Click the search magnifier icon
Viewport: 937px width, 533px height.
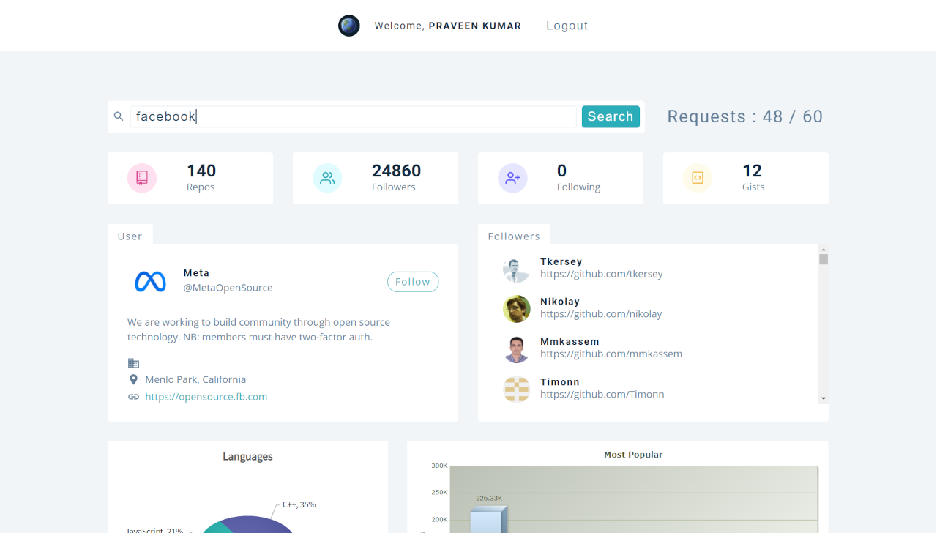pyautogui.click(x=119, y=116)
